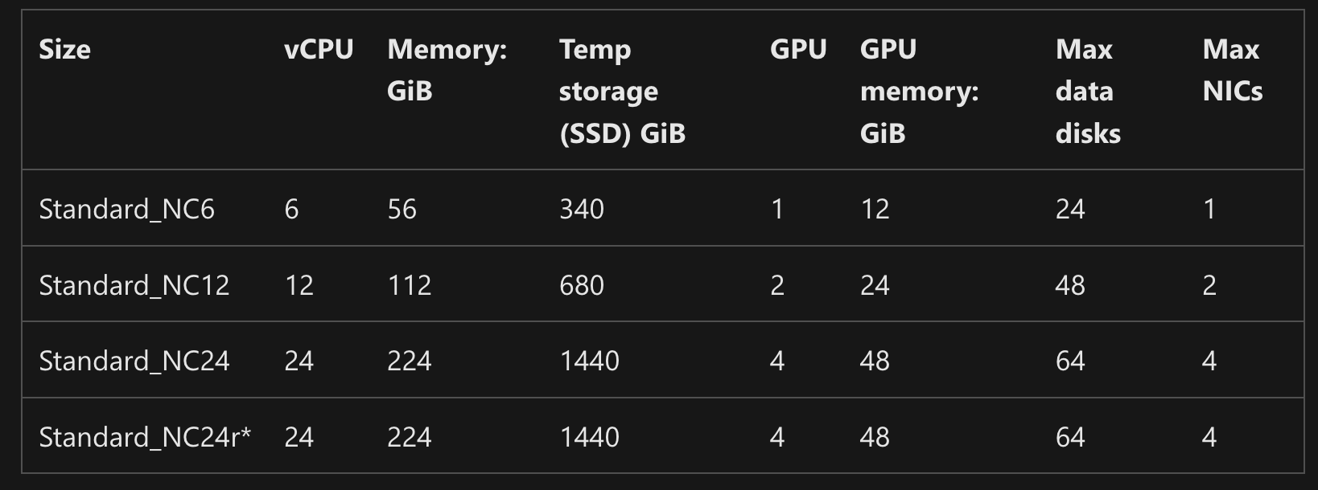Viewport: 1318px width, 490px height.
Task: Click the Standard_NC12 row name
Action: tap(134, 285)
